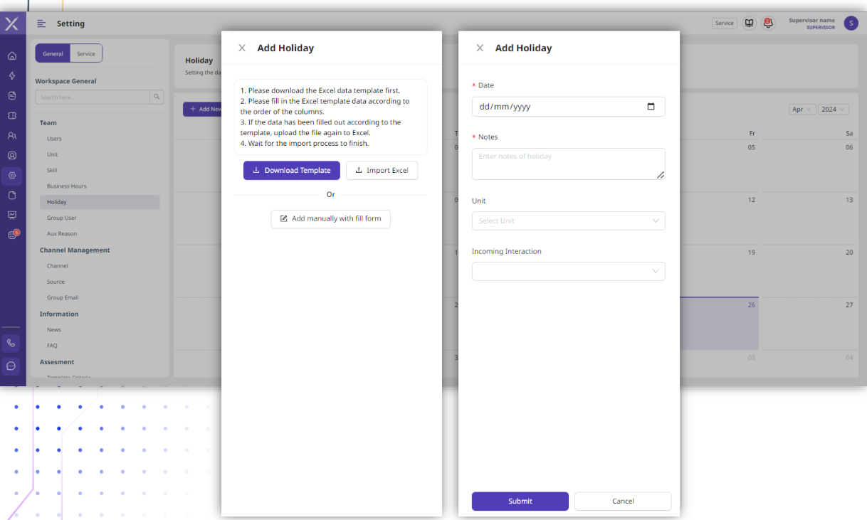Image resolution: width=867 pixels, height=520 pixels.
Task: Switch to the Service toggle tab
Action: [86, 53]
